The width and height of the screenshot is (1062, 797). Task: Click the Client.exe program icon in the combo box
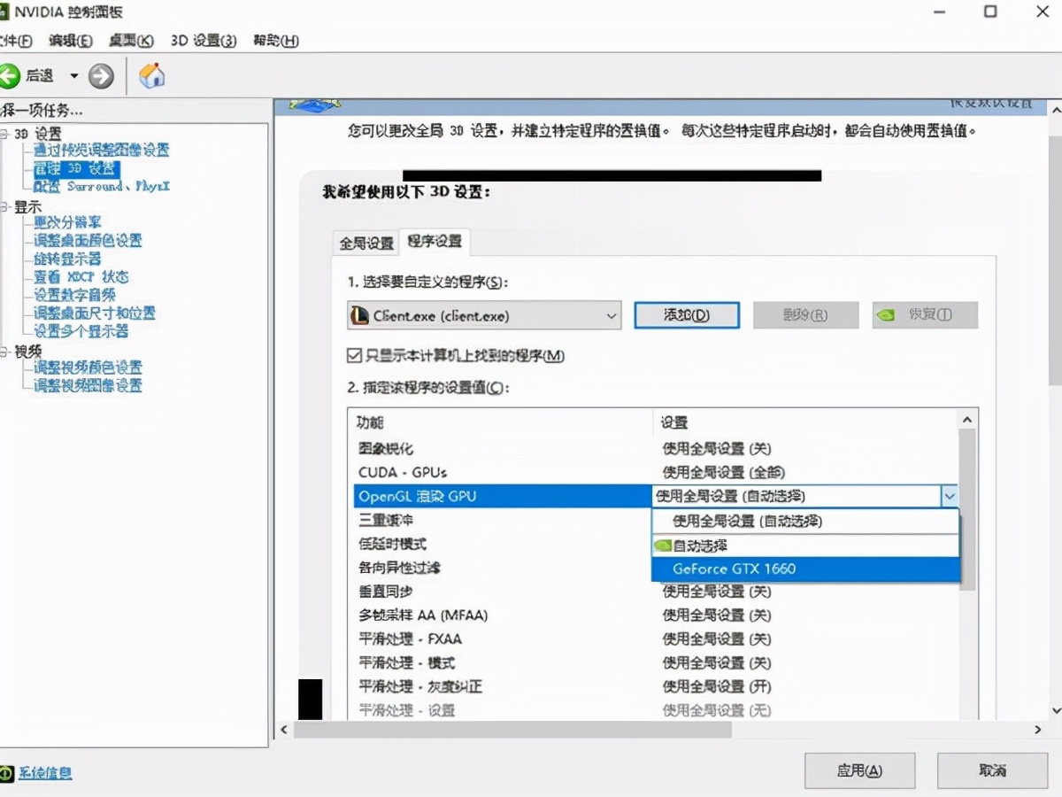(360, 314)
